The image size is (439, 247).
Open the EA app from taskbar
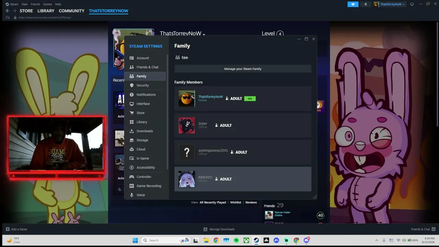[276, 240]
